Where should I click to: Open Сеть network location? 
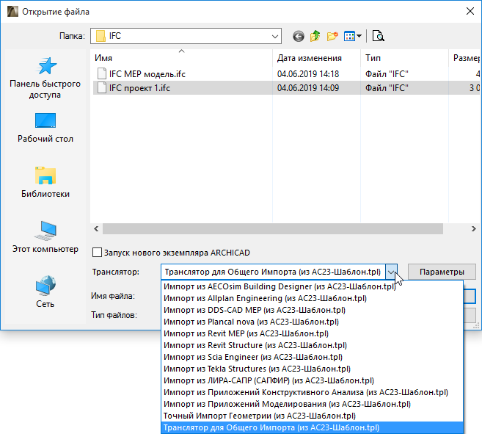45,292
